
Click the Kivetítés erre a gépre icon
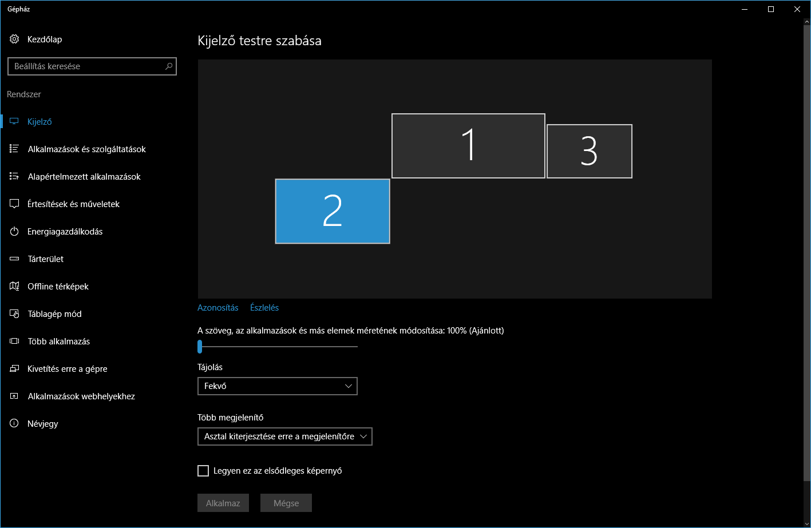(x=14, y=369)
